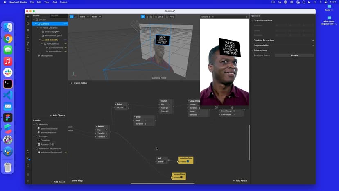Collapse the Transformations section

(252, 20)
